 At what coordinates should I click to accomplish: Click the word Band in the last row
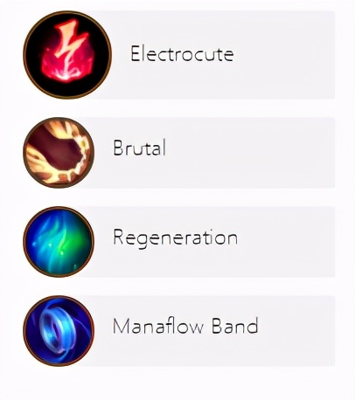235,326
